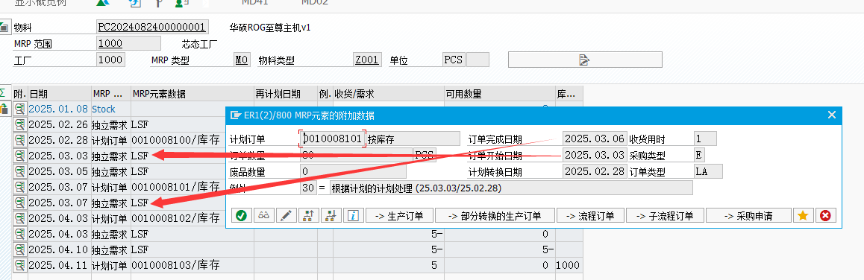Click the unit field PCS

point(454,60)
